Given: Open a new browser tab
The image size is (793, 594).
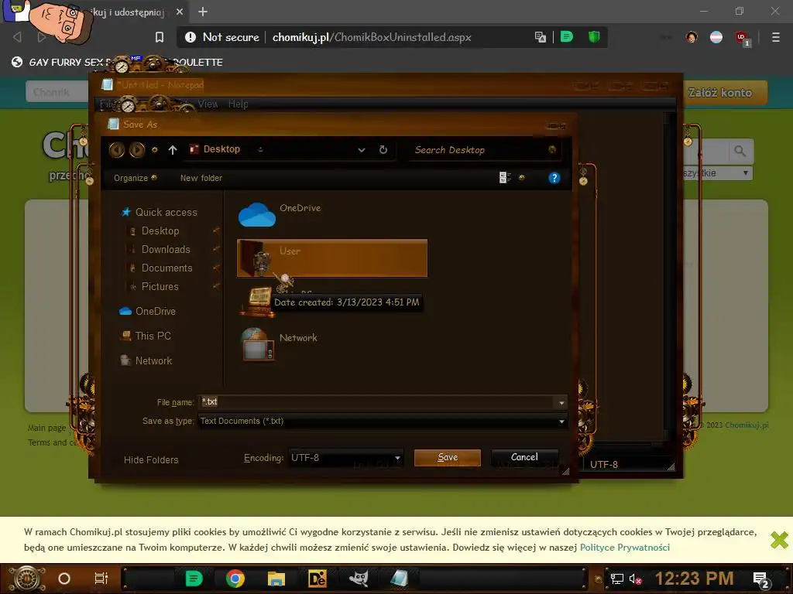Looking at the screenshot, I should tap(203, 12).
